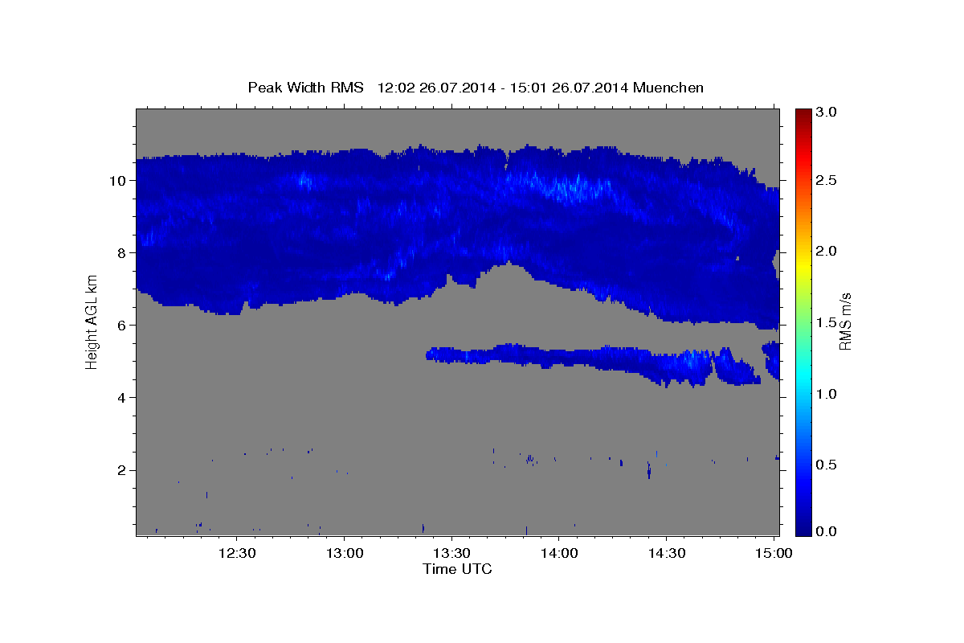Image resolution: width=964 pixels, height=643 pixels.
Task: Select the 'Muenchen' location text in title
Action: click(668, 88)
